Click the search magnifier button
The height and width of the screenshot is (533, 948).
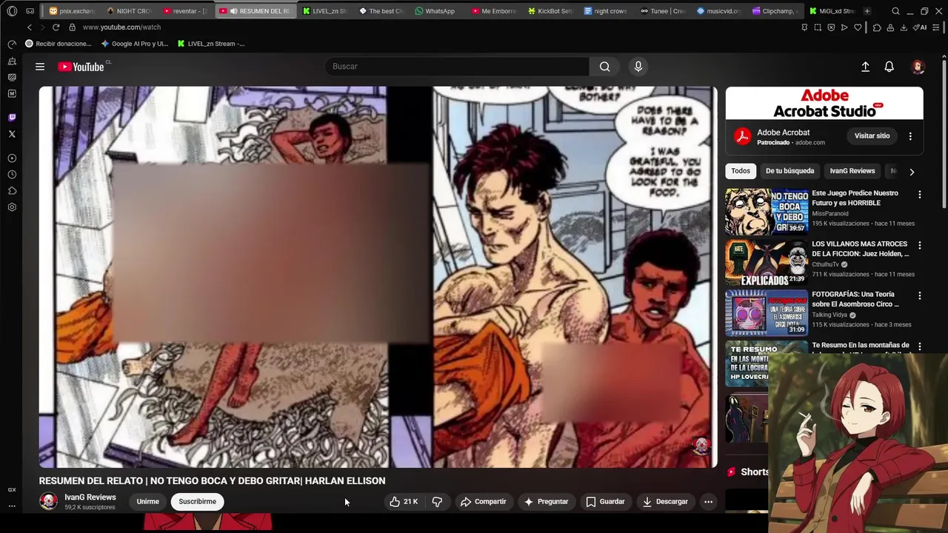[605, 67]
